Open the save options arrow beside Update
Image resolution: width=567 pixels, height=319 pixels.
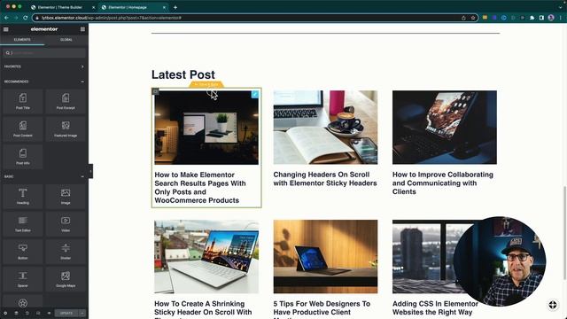coord(82,313)
